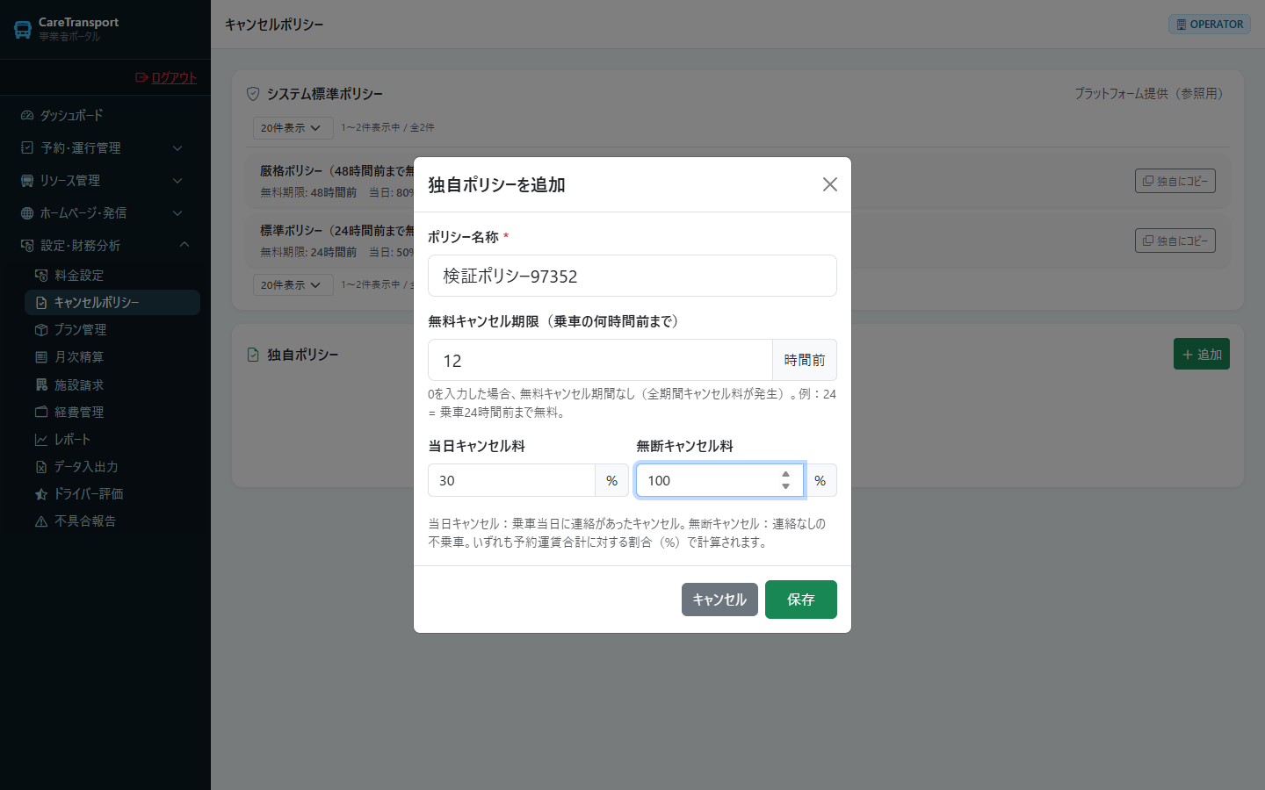Click the キャンセルポリシー page header title
The height and width of the screenshot is (790, 1265).
pos(274,25)
